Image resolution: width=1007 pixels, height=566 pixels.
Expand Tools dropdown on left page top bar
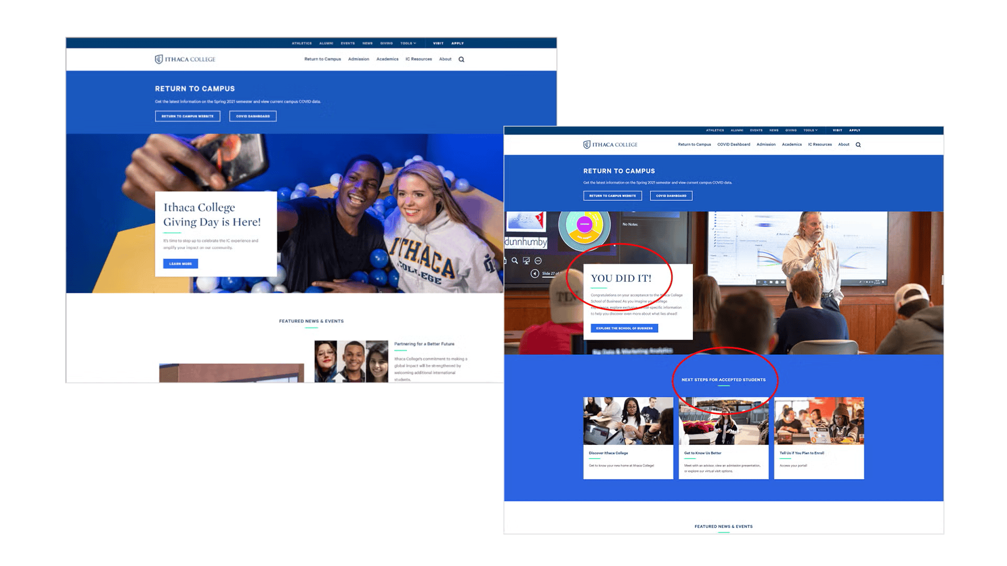[408, 43]
